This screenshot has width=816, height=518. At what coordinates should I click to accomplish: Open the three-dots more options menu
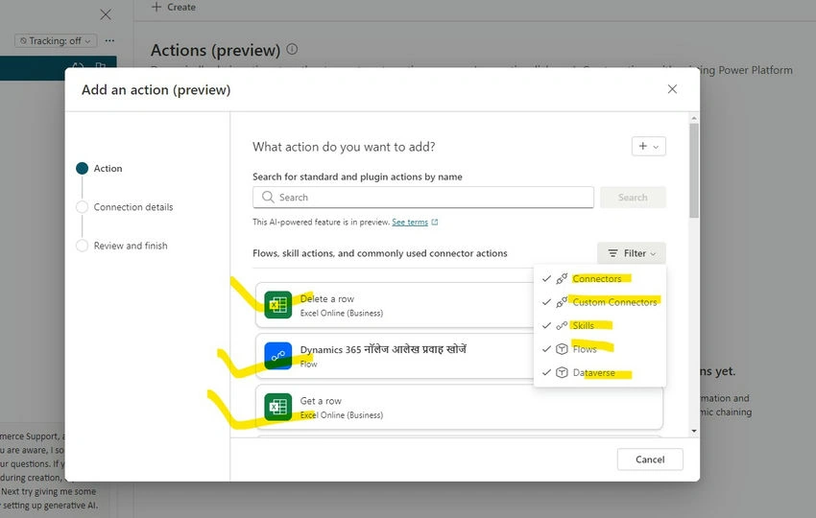point(109,40)
